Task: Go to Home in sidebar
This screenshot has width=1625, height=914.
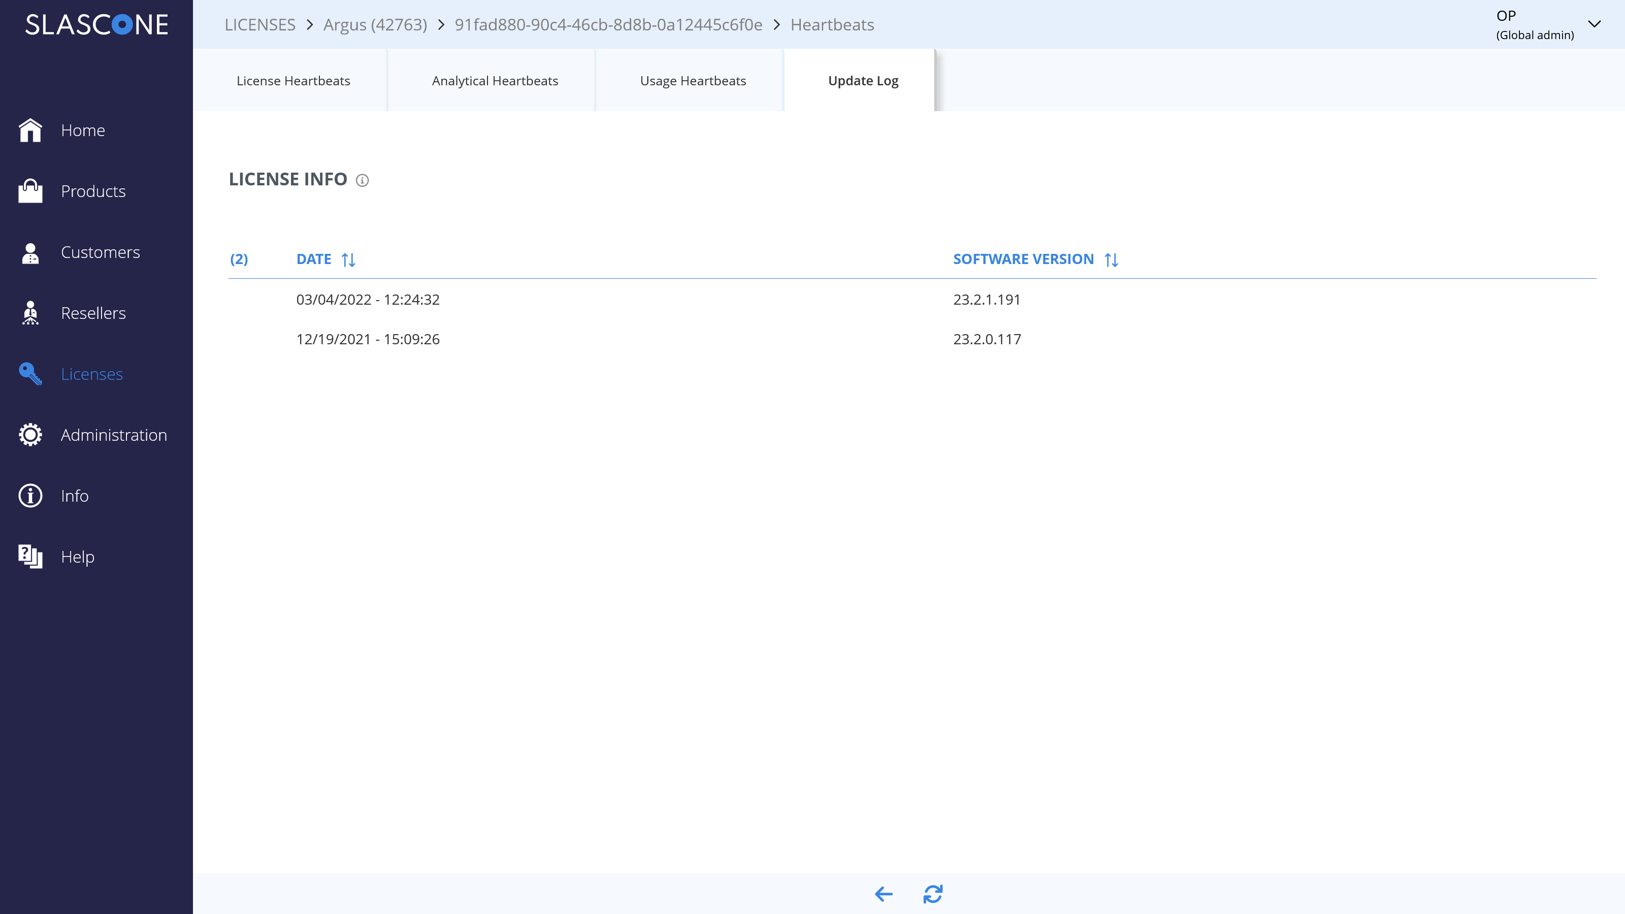Action: 83,130
